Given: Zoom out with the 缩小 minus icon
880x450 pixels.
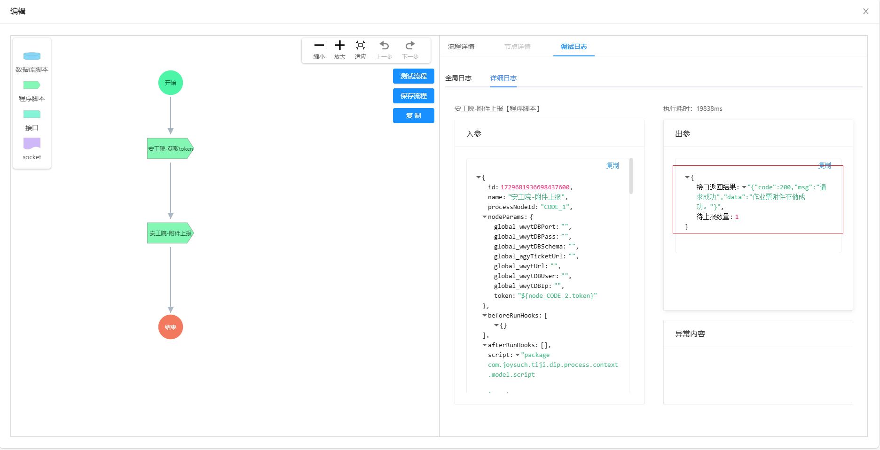Looking at the screenshot, I should coord(319,46).
